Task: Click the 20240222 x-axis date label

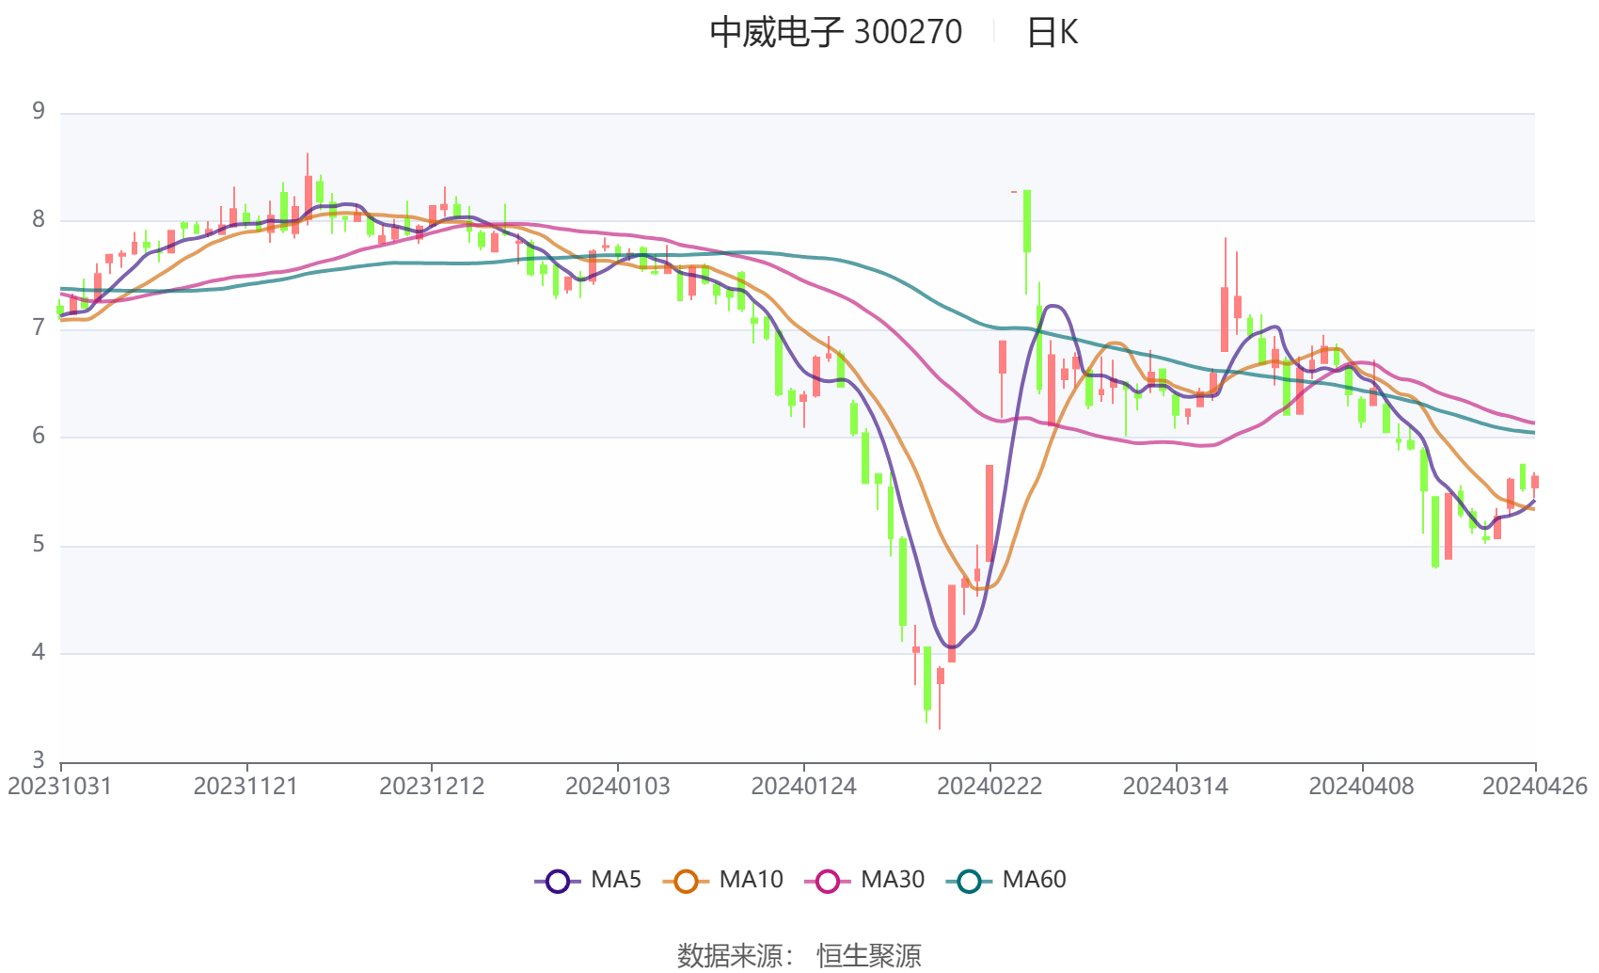Action: [989, 787]
